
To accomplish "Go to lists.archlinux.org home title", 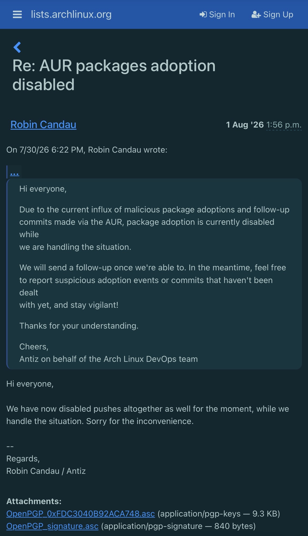I will 71,14.
